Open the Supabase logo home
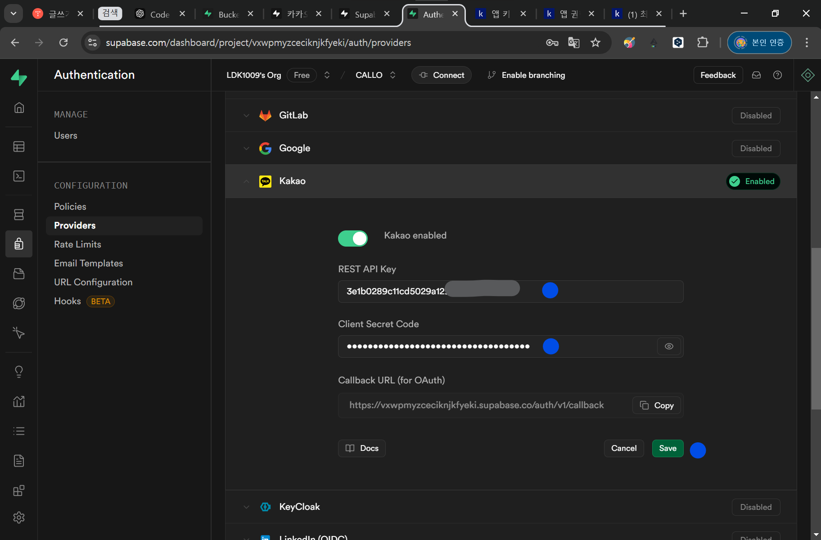 (19, 77)
